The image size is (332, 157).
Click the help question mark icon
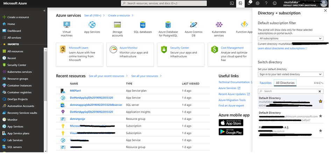point(266,3)
